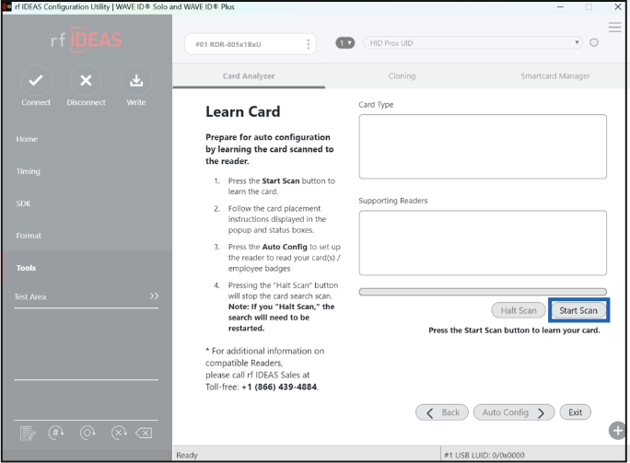Click inside the Supporting Readers box

(x=483, y=243)
